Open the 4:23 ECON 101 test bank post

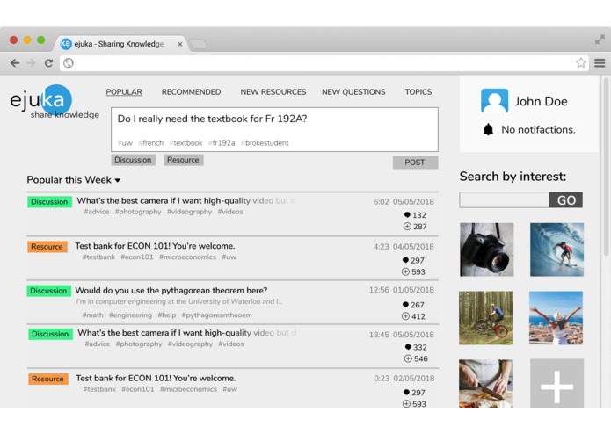[233, 258]
